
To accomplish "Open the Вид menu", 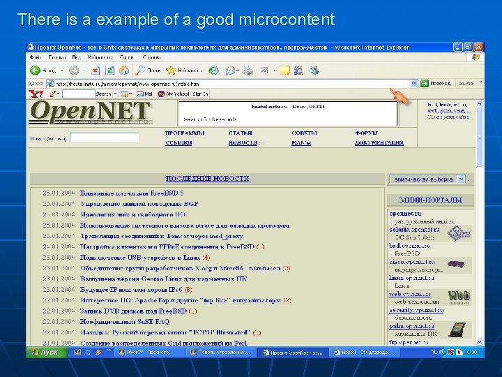I will tap(76, 57).
